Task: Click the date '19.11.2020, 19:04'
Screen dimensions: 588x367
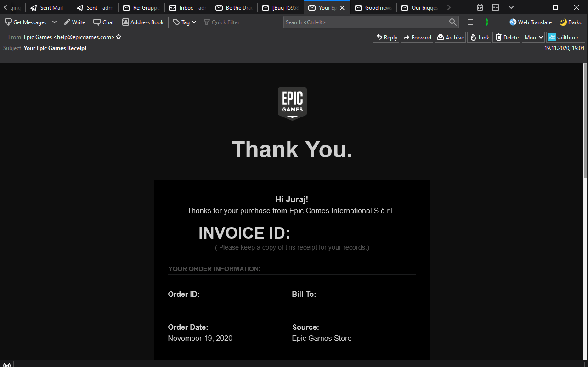Action: (x=564, y=48)
